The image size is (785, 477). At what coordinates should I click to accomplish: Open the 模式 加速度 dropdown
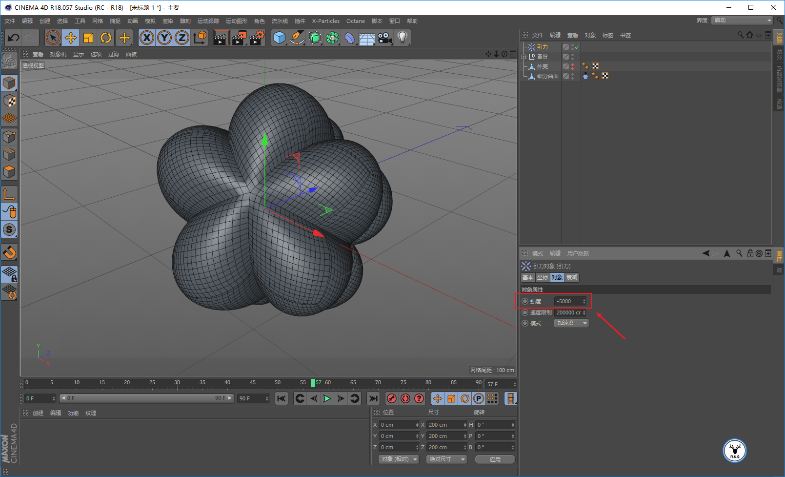(x=571, y=323)
